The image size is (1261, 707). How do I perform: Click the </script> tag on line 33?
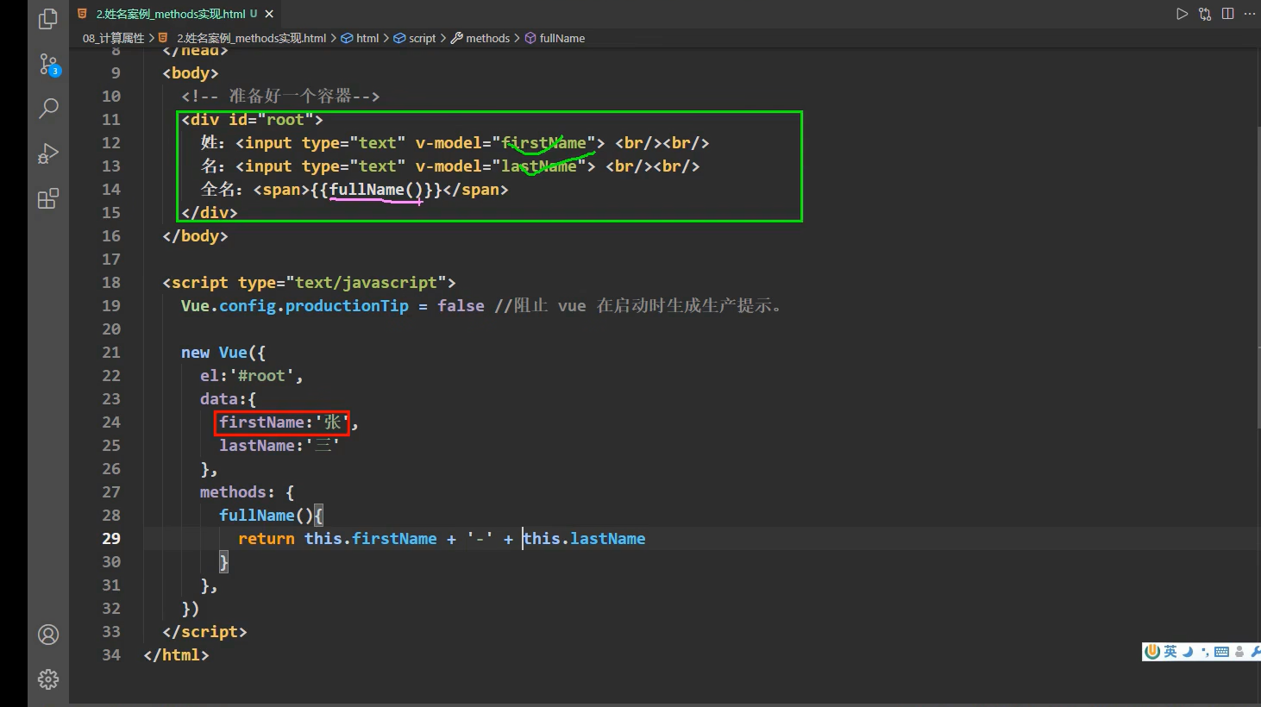(204, 632)
